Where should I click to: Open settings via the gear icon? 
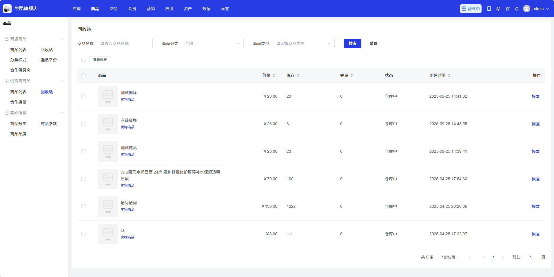click(498, 9)
